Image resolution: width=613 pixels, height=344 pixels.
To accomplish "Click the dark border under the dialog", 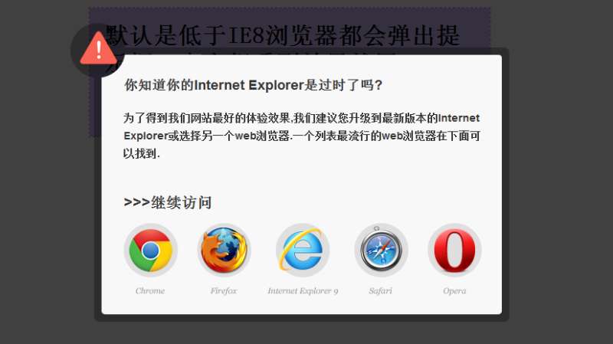I will click(301, 318).
